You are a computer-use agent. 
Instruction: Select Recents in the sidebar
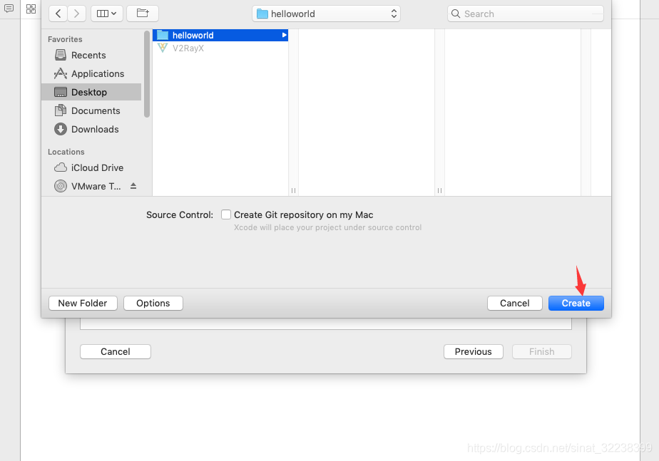click(x=91, y=55)
